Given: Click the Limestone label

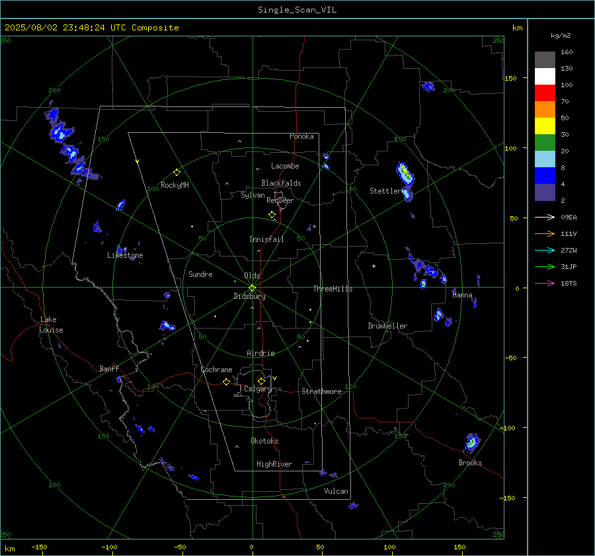Looking at the screenshot, I should tap(125, 255).
